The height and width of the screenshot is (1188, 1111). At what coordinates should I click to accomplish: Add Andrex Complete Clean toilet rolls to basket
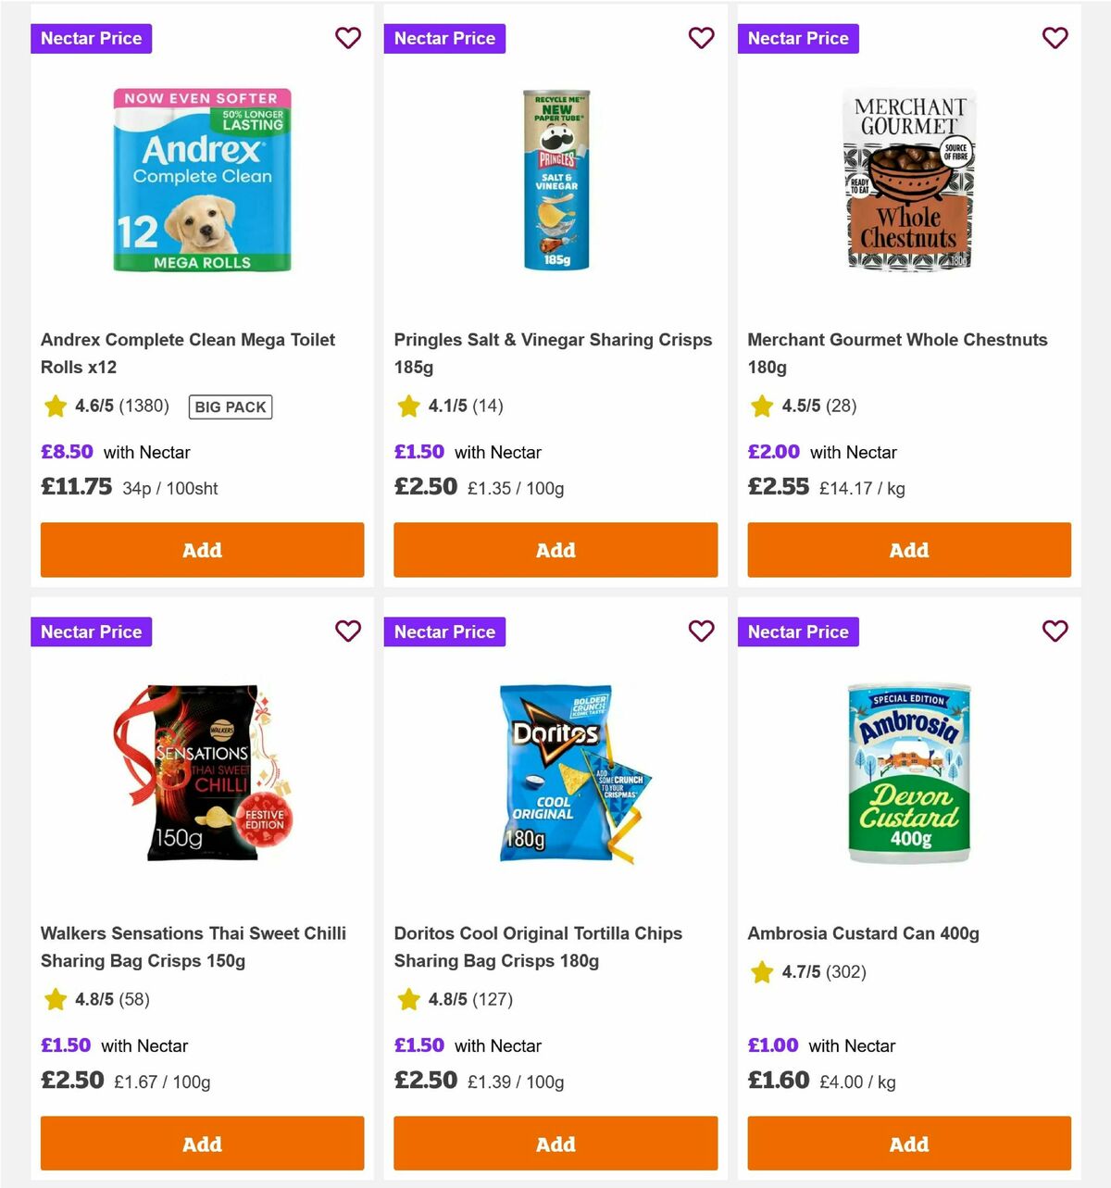(202, 550)
